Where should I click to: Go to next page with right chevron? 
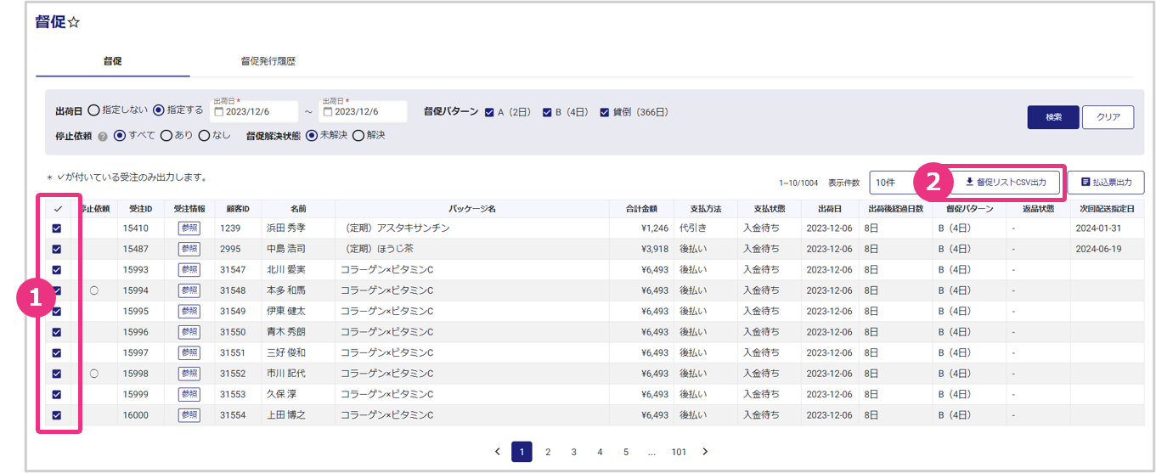[705, 452]
